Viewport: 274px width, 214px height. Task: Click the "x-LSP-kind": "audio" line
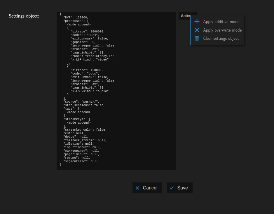click(x=90, y=91)
